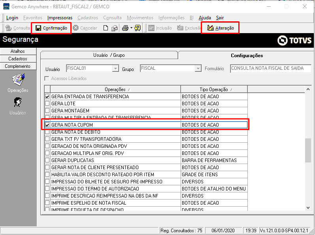Screen dimensions: 315x235
Task: Click the Cadastros sidebar button
Action: (18, 59)
